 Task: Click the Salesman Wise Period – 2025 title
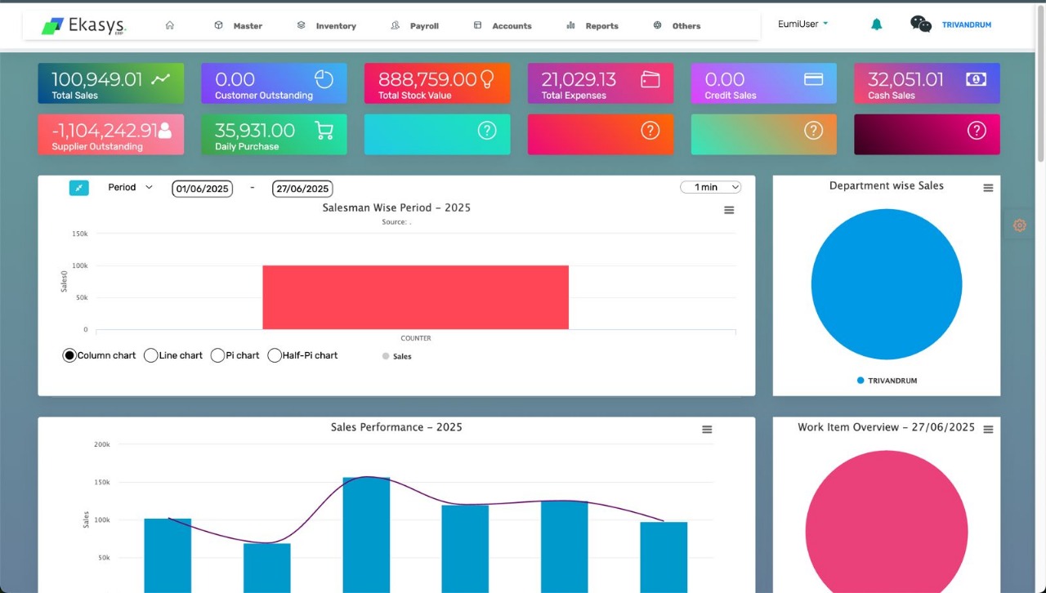(396, 207)
